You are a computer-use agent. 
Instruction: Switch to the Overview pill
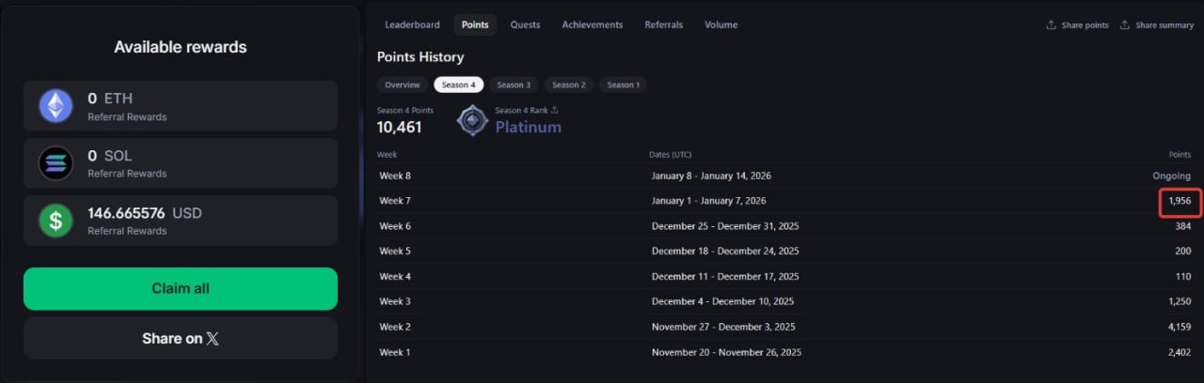402,84
